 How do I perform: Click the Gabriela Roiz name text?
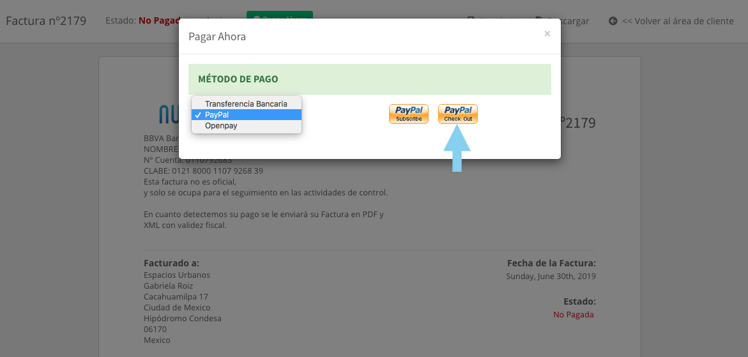pos(169,286)
